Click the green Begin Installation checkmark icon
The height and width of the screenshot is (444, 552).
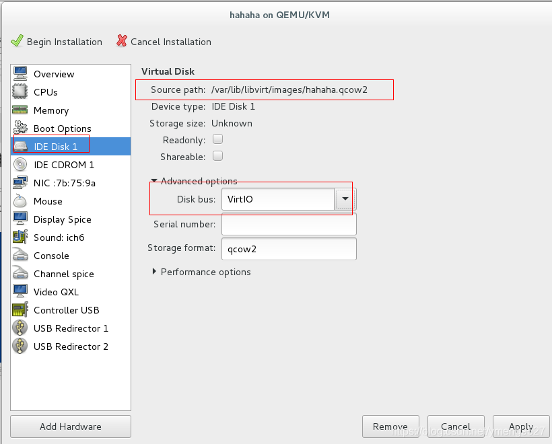pyautogui.click(x=17, y=41)
